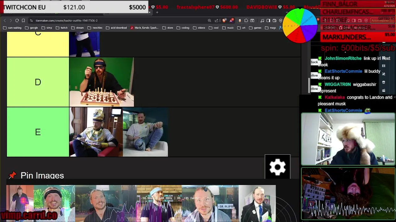Viewport: 396px width, 222px height.
Task: Select the green E tier label
Action: click(x=38, y=132)
